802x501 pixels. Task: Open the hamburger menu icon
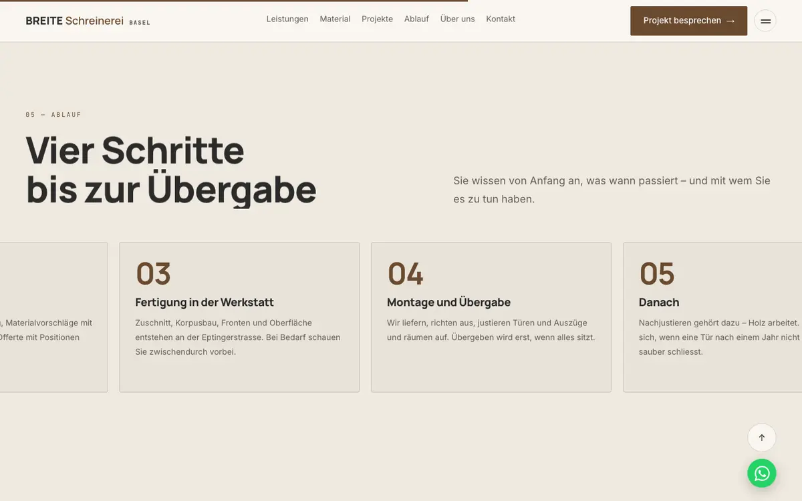765,21
